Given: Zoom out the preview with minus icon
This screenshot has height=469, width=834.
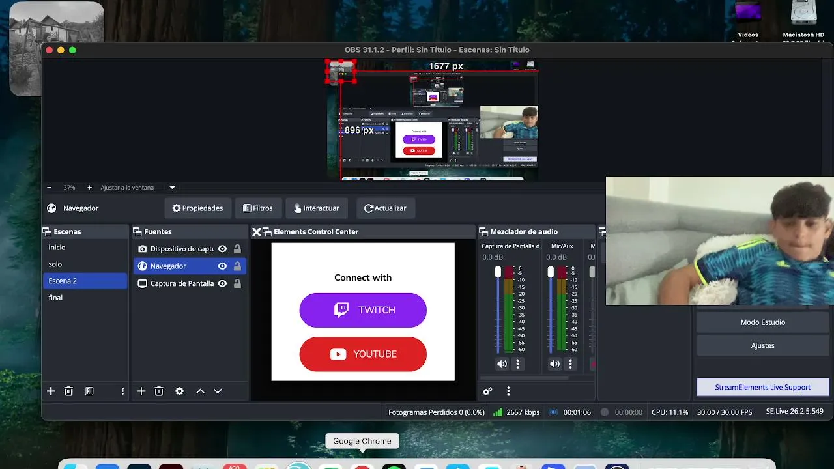Looking at the screenshot, I should (50, 188).
